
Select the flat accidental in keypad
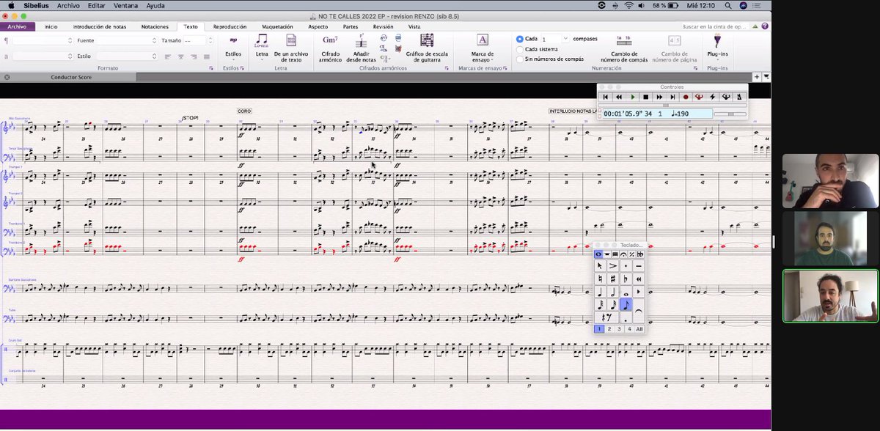click(x=626, y=279)
